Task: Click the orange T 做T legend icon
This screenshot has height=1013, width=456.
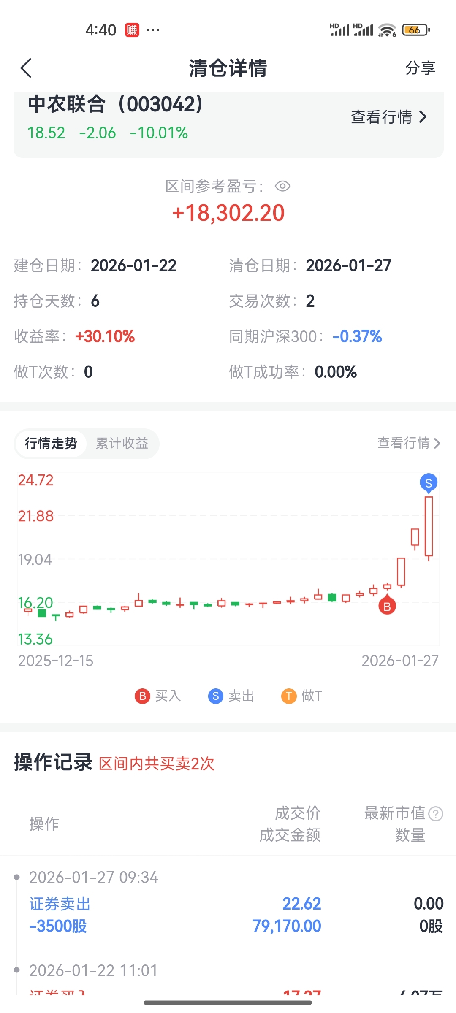Action: coord(289,696)
